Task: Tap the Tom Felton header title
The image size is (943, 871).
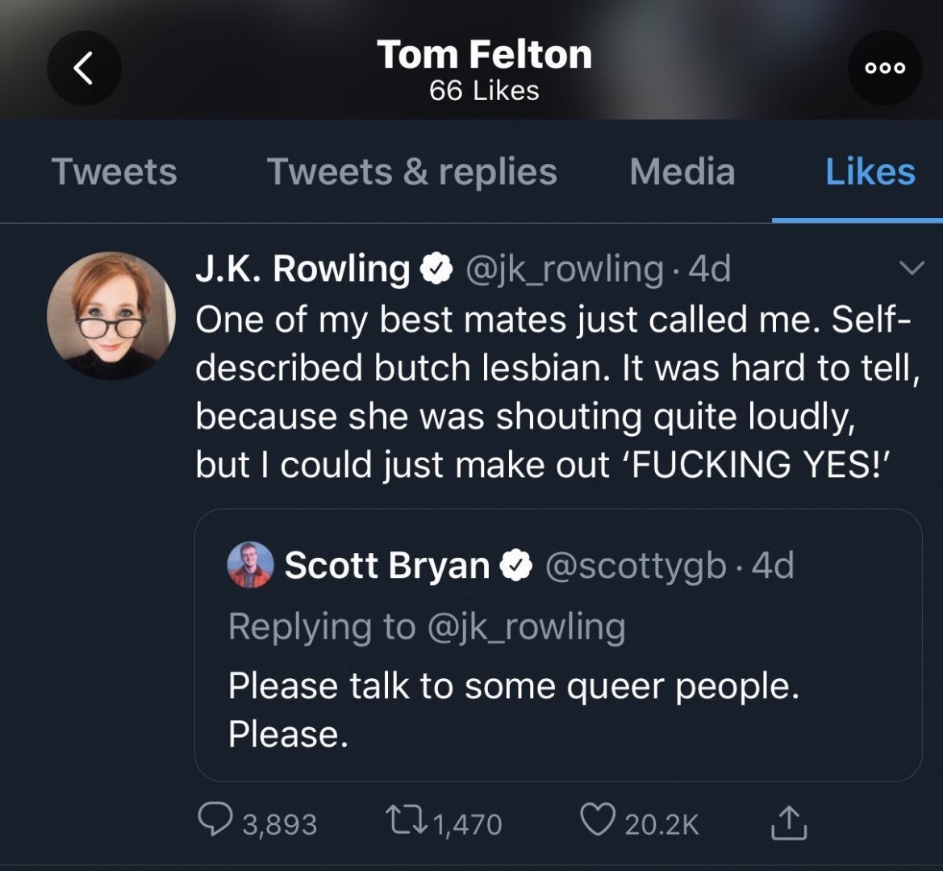Action: 484,55
